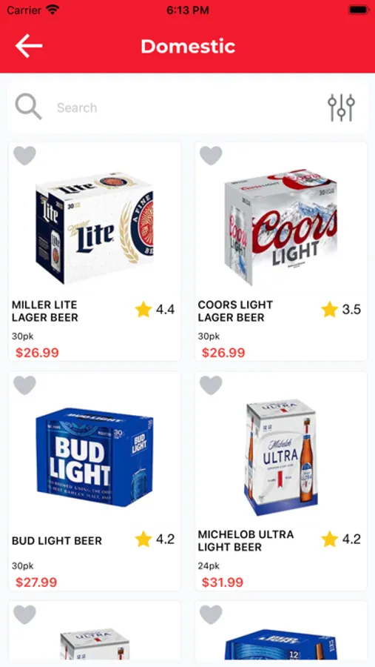
Task: Tap the Miller Lite 4.4 star rating
Action: pos(155,310)
